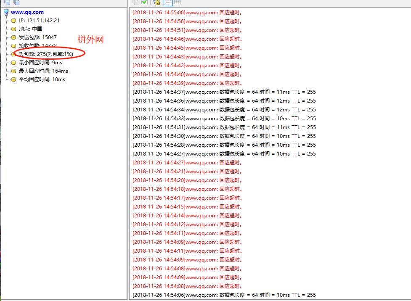
Task: Select the 14:54:39 timeout log line
Action: [187, 83]
